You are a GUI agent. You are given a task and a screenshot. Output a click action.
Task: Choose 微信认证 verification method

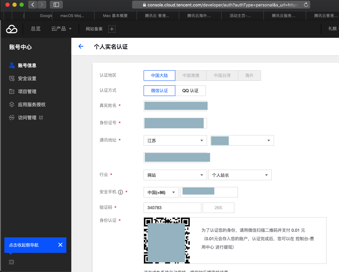tap(159, 91)
